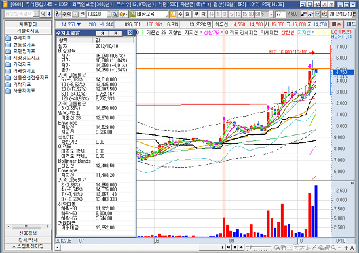Click the stock type icon left of 주식
The width and height of the screenshot is (359, 253).
click(58, 14)
